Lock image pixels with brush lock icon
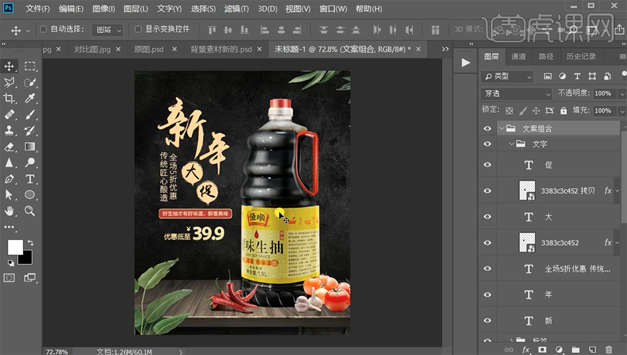 (522, 111)
